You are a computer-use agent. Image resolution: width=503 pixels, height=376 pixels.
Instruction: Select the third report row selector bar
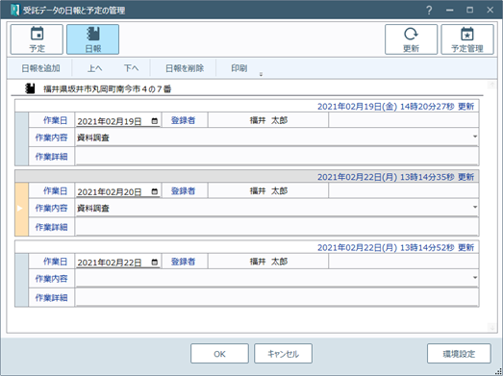click(21, 280)
